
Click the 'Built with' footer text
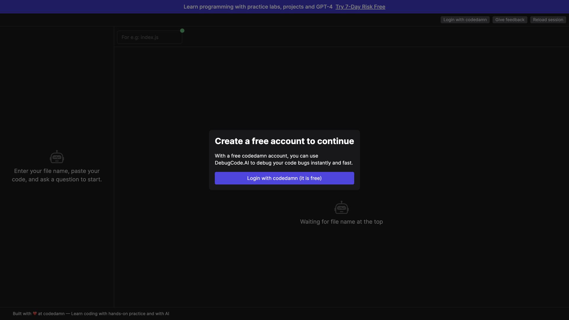(x=22, y=313)
